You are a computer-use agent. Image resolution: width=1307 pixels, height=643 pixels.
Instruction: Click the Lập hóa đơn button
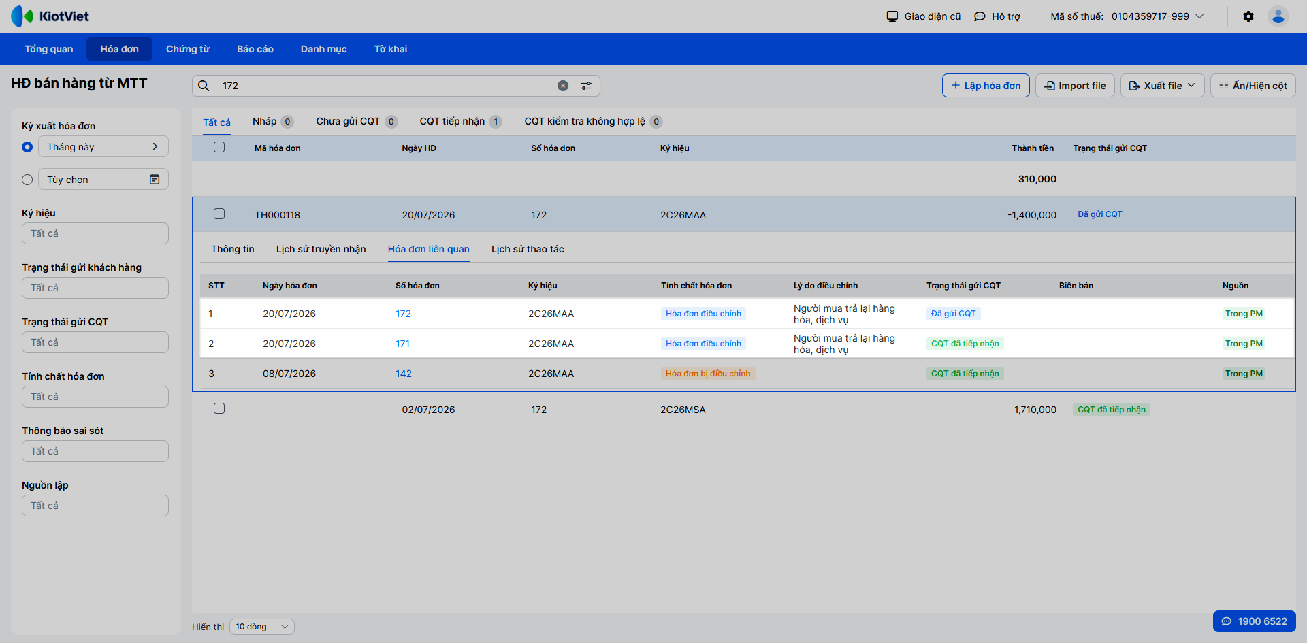pos(985,86)
